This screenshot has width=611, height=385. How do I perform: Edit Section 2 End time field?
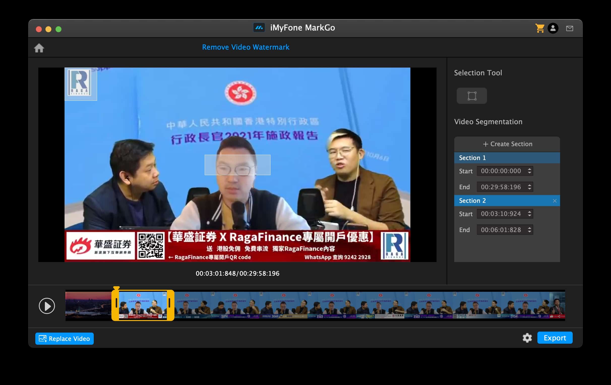505,230
